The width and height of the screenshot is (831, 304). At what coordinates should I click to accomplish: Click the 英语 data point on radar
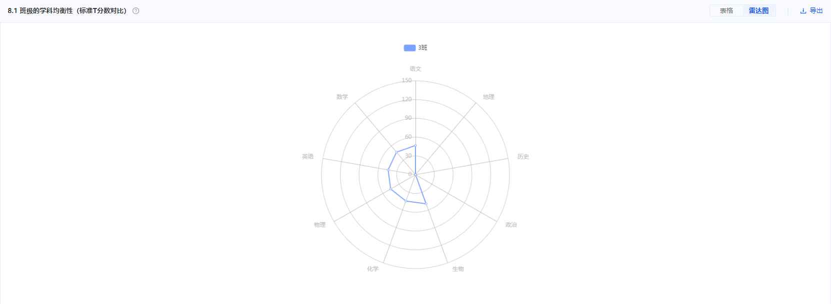pos(388,170)
